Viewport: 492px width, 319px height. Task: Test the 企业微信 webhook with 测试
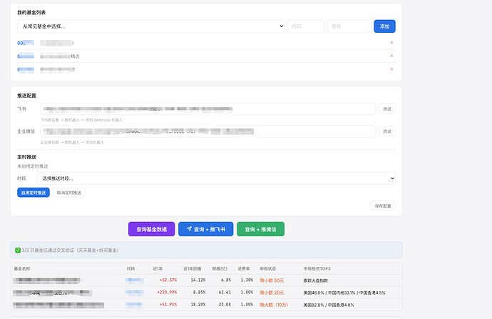click(387, 131)
